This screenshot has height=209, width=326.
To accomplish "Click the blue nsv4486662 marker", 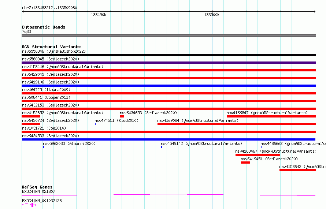I will 261,147.
